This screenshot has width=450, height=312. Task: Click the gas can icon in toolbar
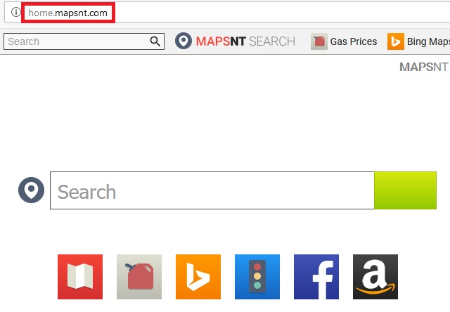click(x=319, y=41)
